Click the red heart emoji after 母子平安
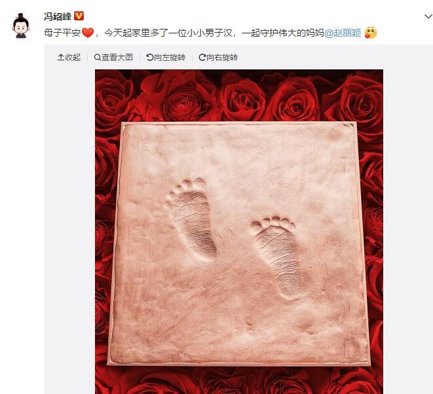The height and width of the screenshot is (394, 433). point(88,33)
